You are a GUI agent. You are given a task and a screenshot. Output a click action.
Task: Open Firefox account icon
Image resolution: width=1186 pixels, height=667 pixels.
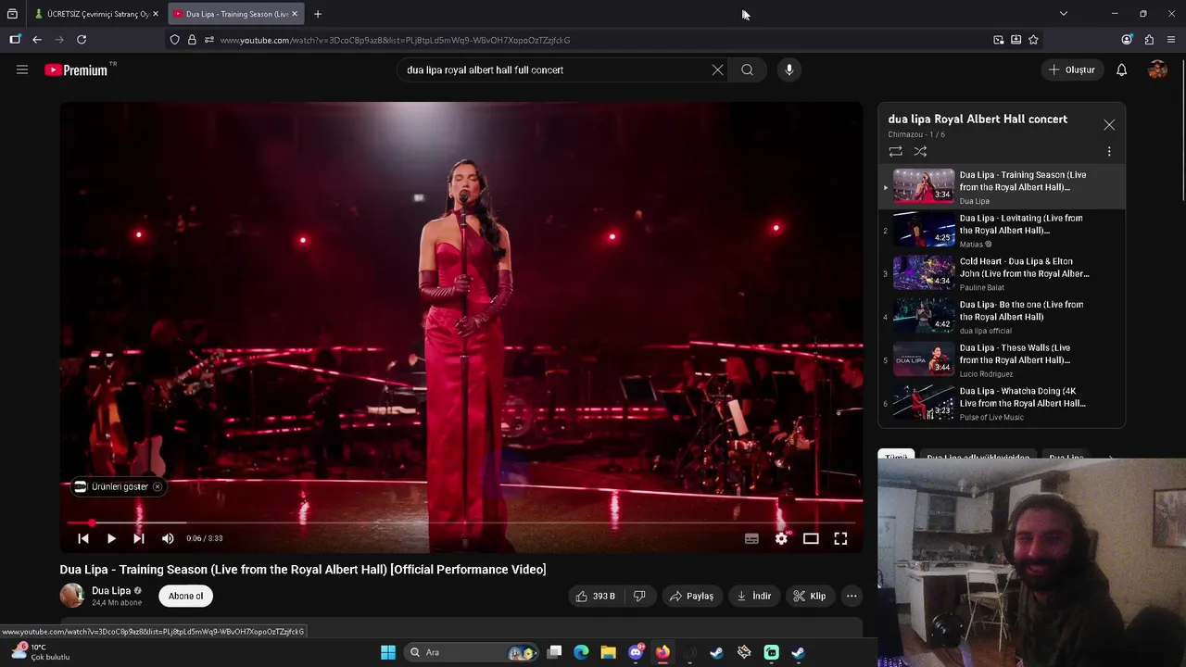click(1127, 40)
